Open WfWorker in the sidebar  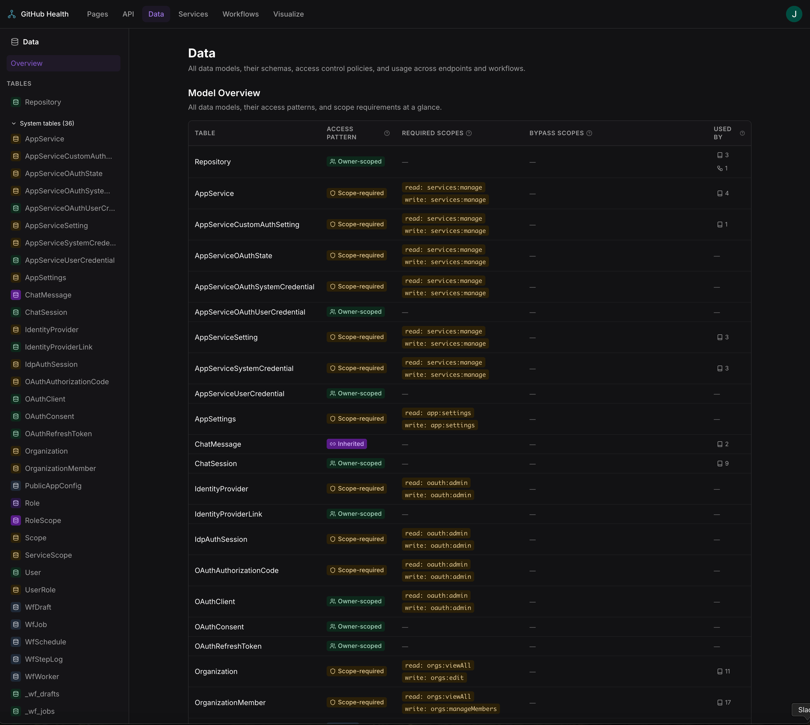point(63,676)
